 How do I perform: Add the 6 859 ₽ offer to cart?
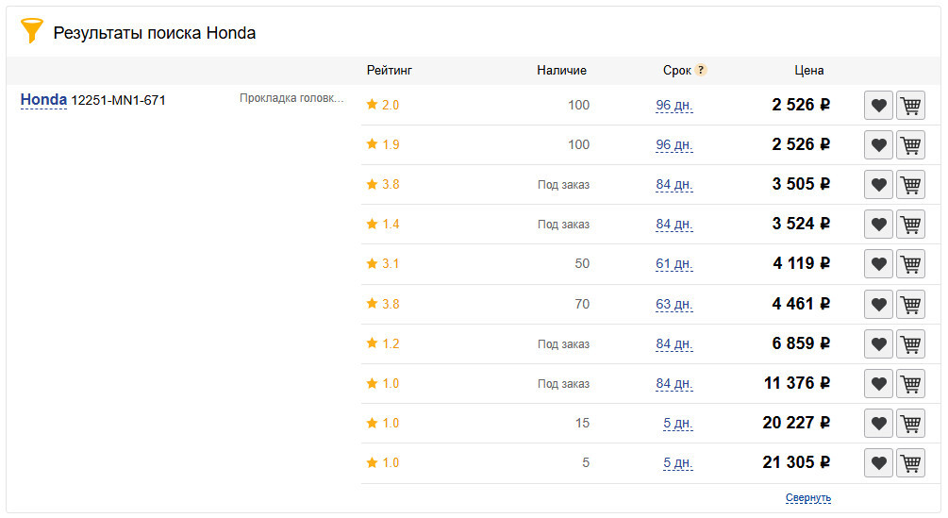click(910, 344)
